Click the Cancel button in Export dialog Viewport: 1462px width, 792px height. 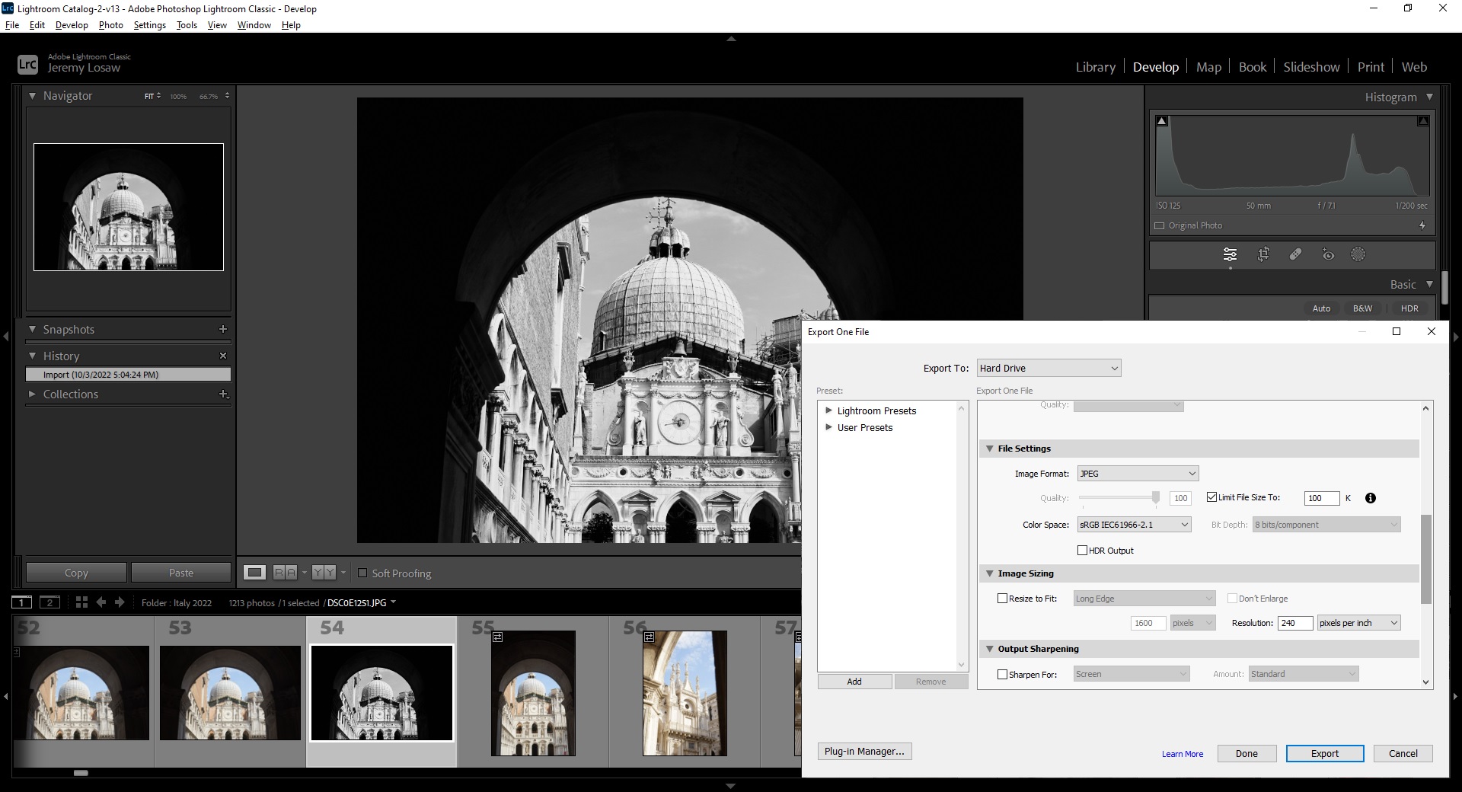1403,753
